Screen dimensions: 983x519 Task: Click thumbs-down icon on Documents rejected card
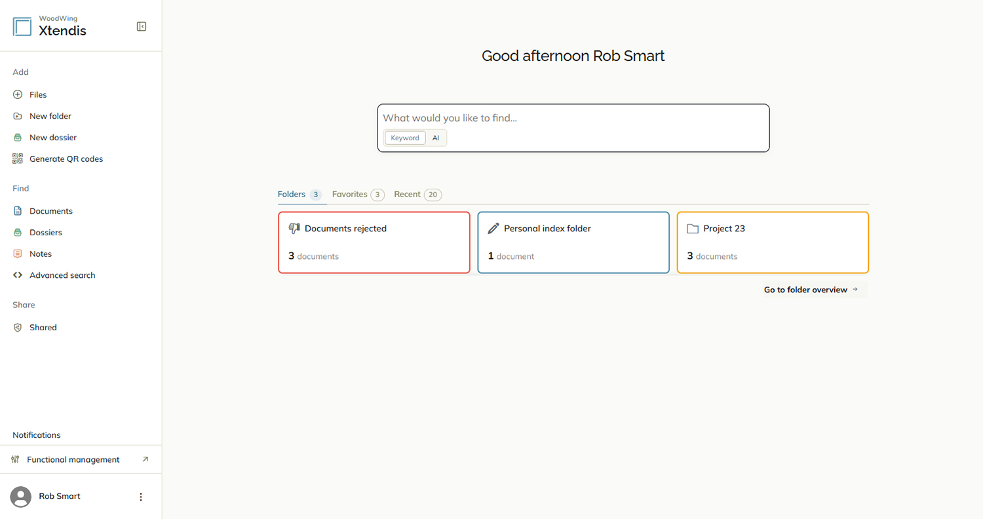point(294,229)
